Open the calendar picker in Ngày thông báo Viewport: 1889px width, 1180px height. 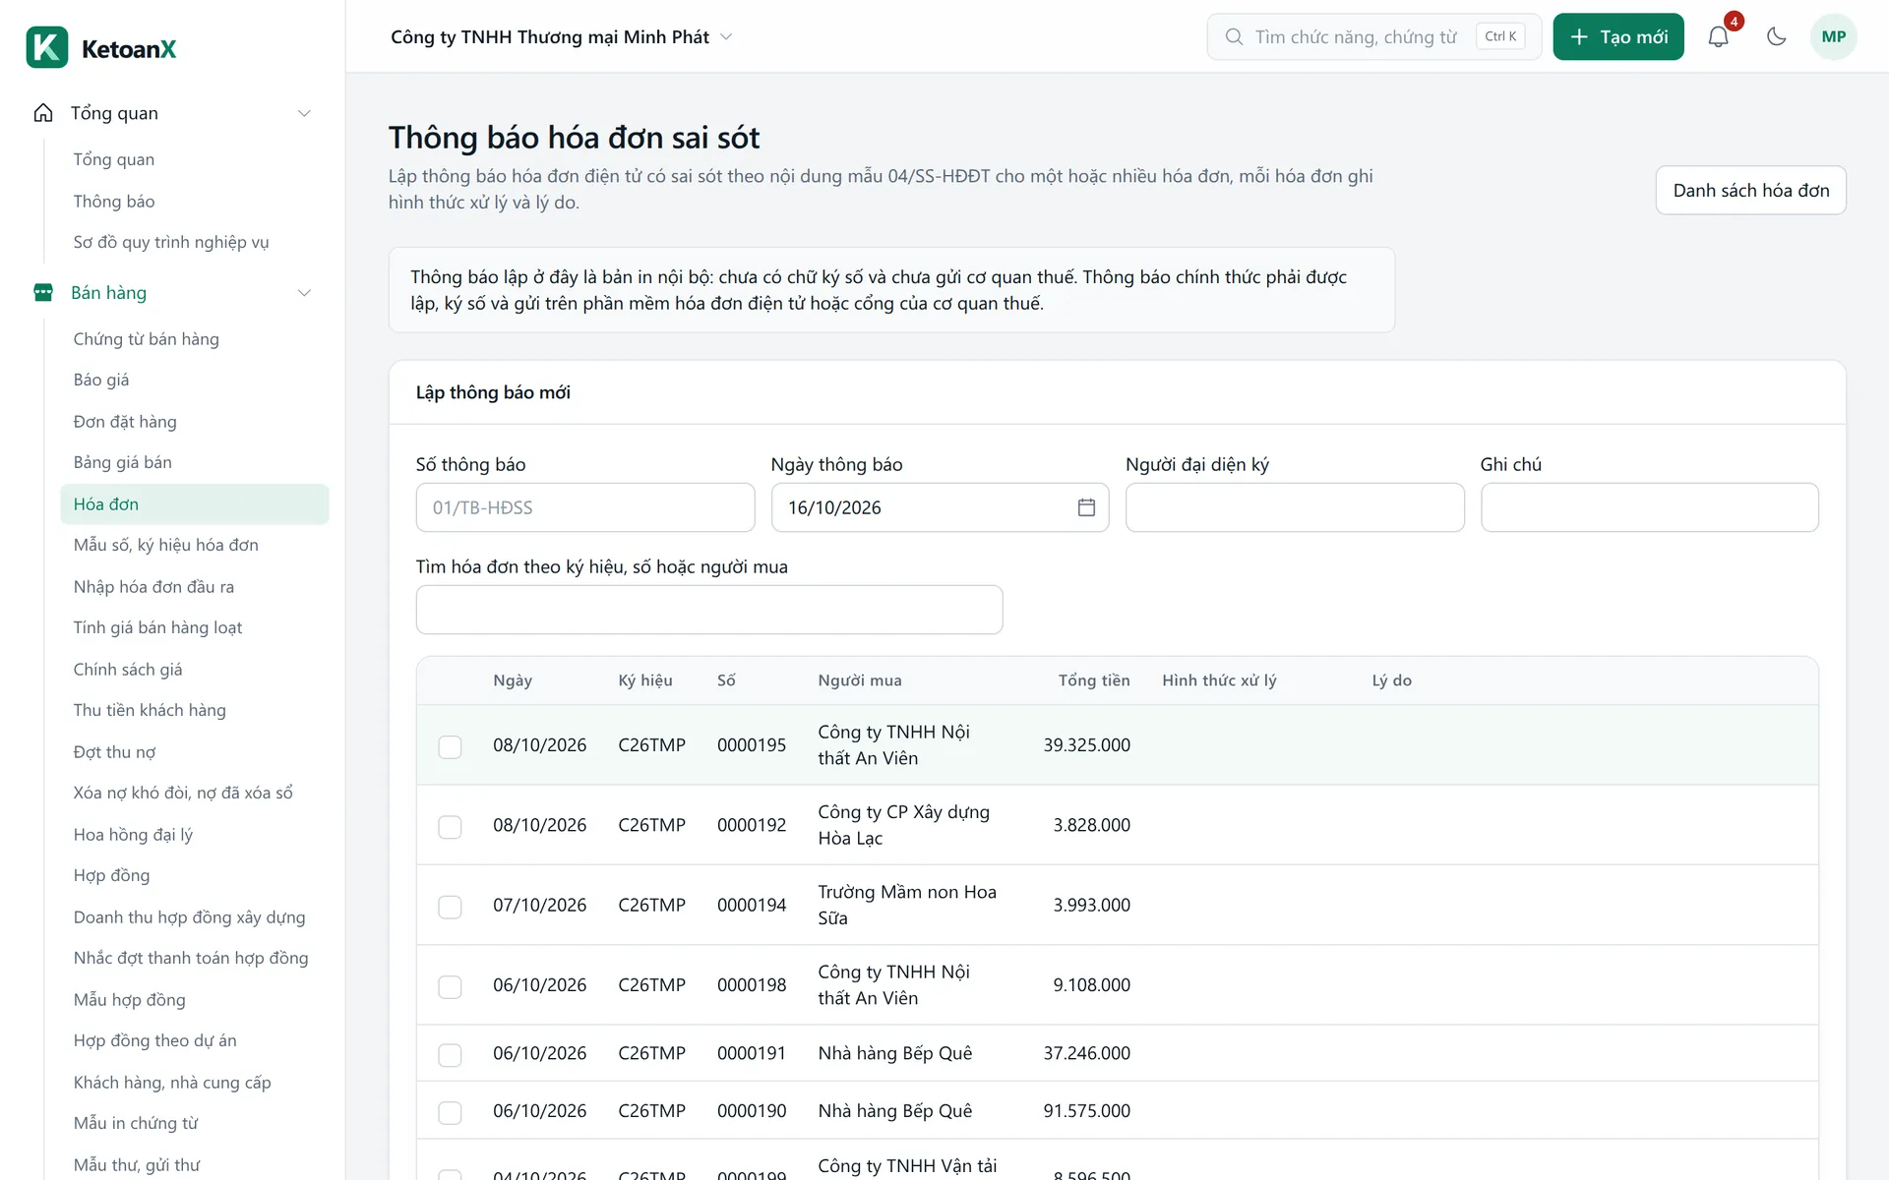click(1086, 507)
